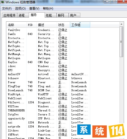The width and height of the screenshot is (127, 139).
Task: Click the SPP Noti... description cell
Action: coord(46,118)
